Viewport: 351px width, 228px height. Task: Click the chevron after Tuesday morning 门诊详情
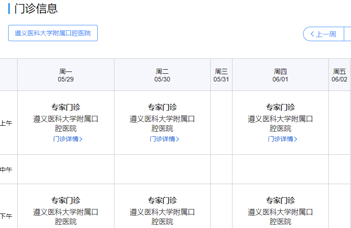coord(178,139)
